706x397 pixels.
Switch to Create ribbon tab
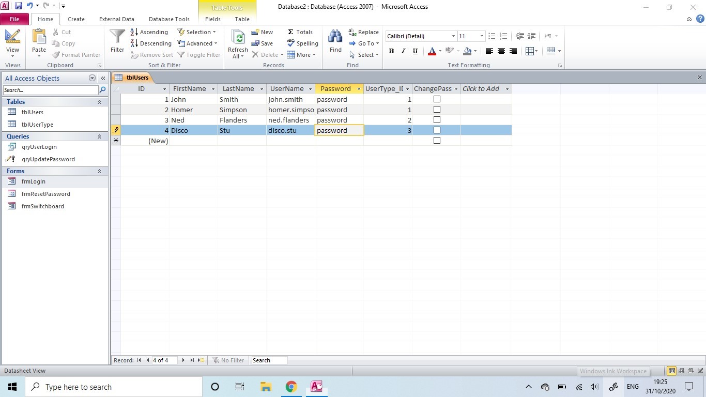(76, 19)
